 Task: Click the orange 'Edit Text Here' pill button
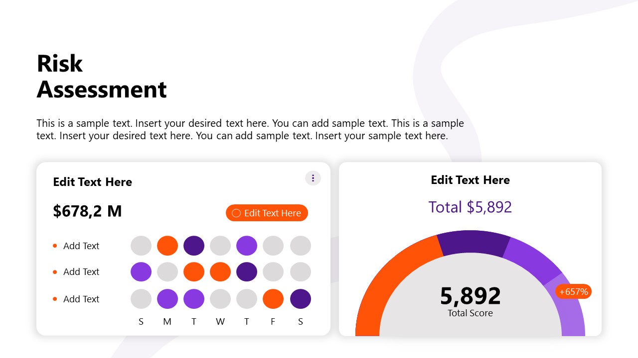267,213
